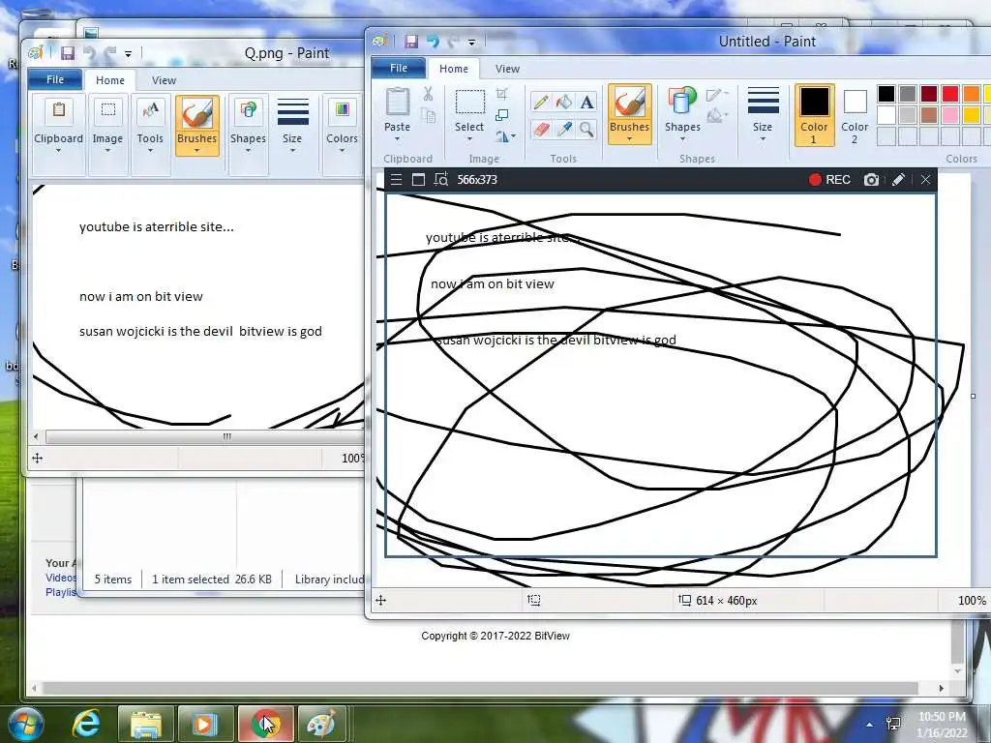This screenshot has height=743, width=991.
Task: Pick the black color swatch
Action: pos(886,94)
